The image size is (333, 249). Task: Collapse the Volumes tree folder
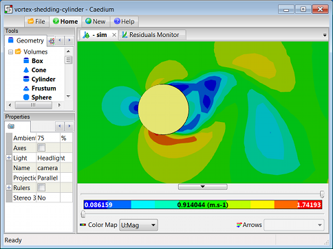10,52
